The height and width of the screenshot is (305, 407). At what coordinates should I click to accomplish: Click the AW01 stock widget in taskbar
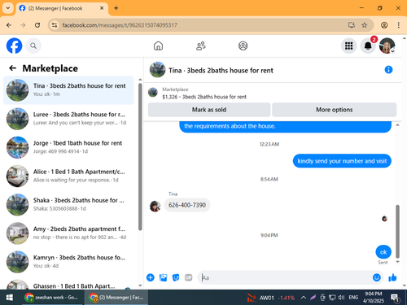[271, 298]
